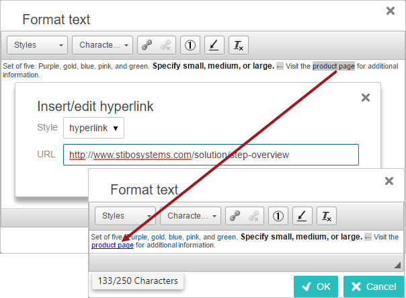Viewport: 406px width, 298px height.
Task: Click circled number one icon in upper toolbar
Action: point(190,45)
